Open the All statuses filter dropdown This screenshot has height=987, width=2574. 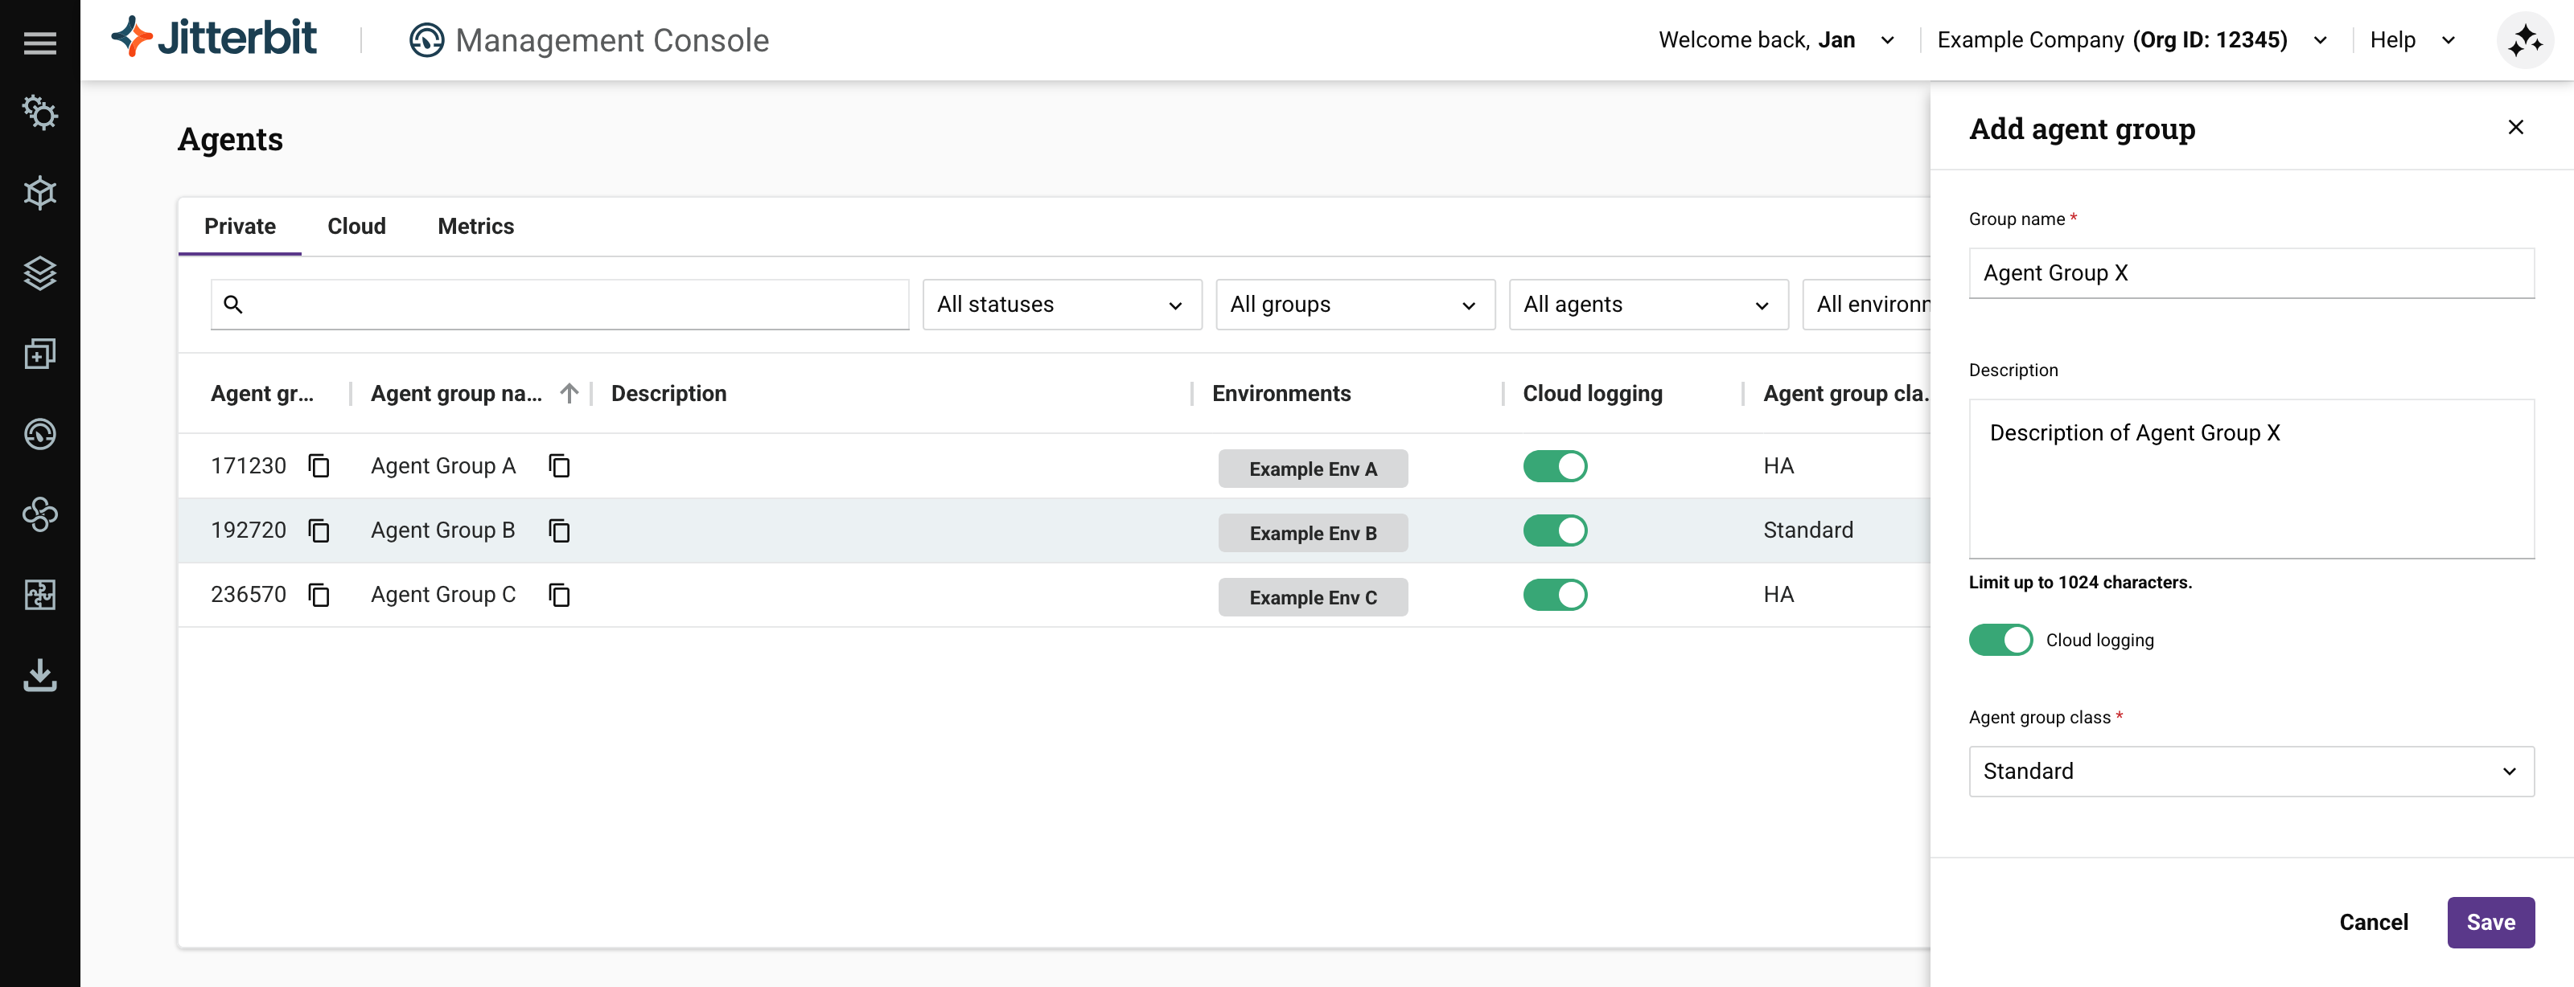(x=1061, y=305)
